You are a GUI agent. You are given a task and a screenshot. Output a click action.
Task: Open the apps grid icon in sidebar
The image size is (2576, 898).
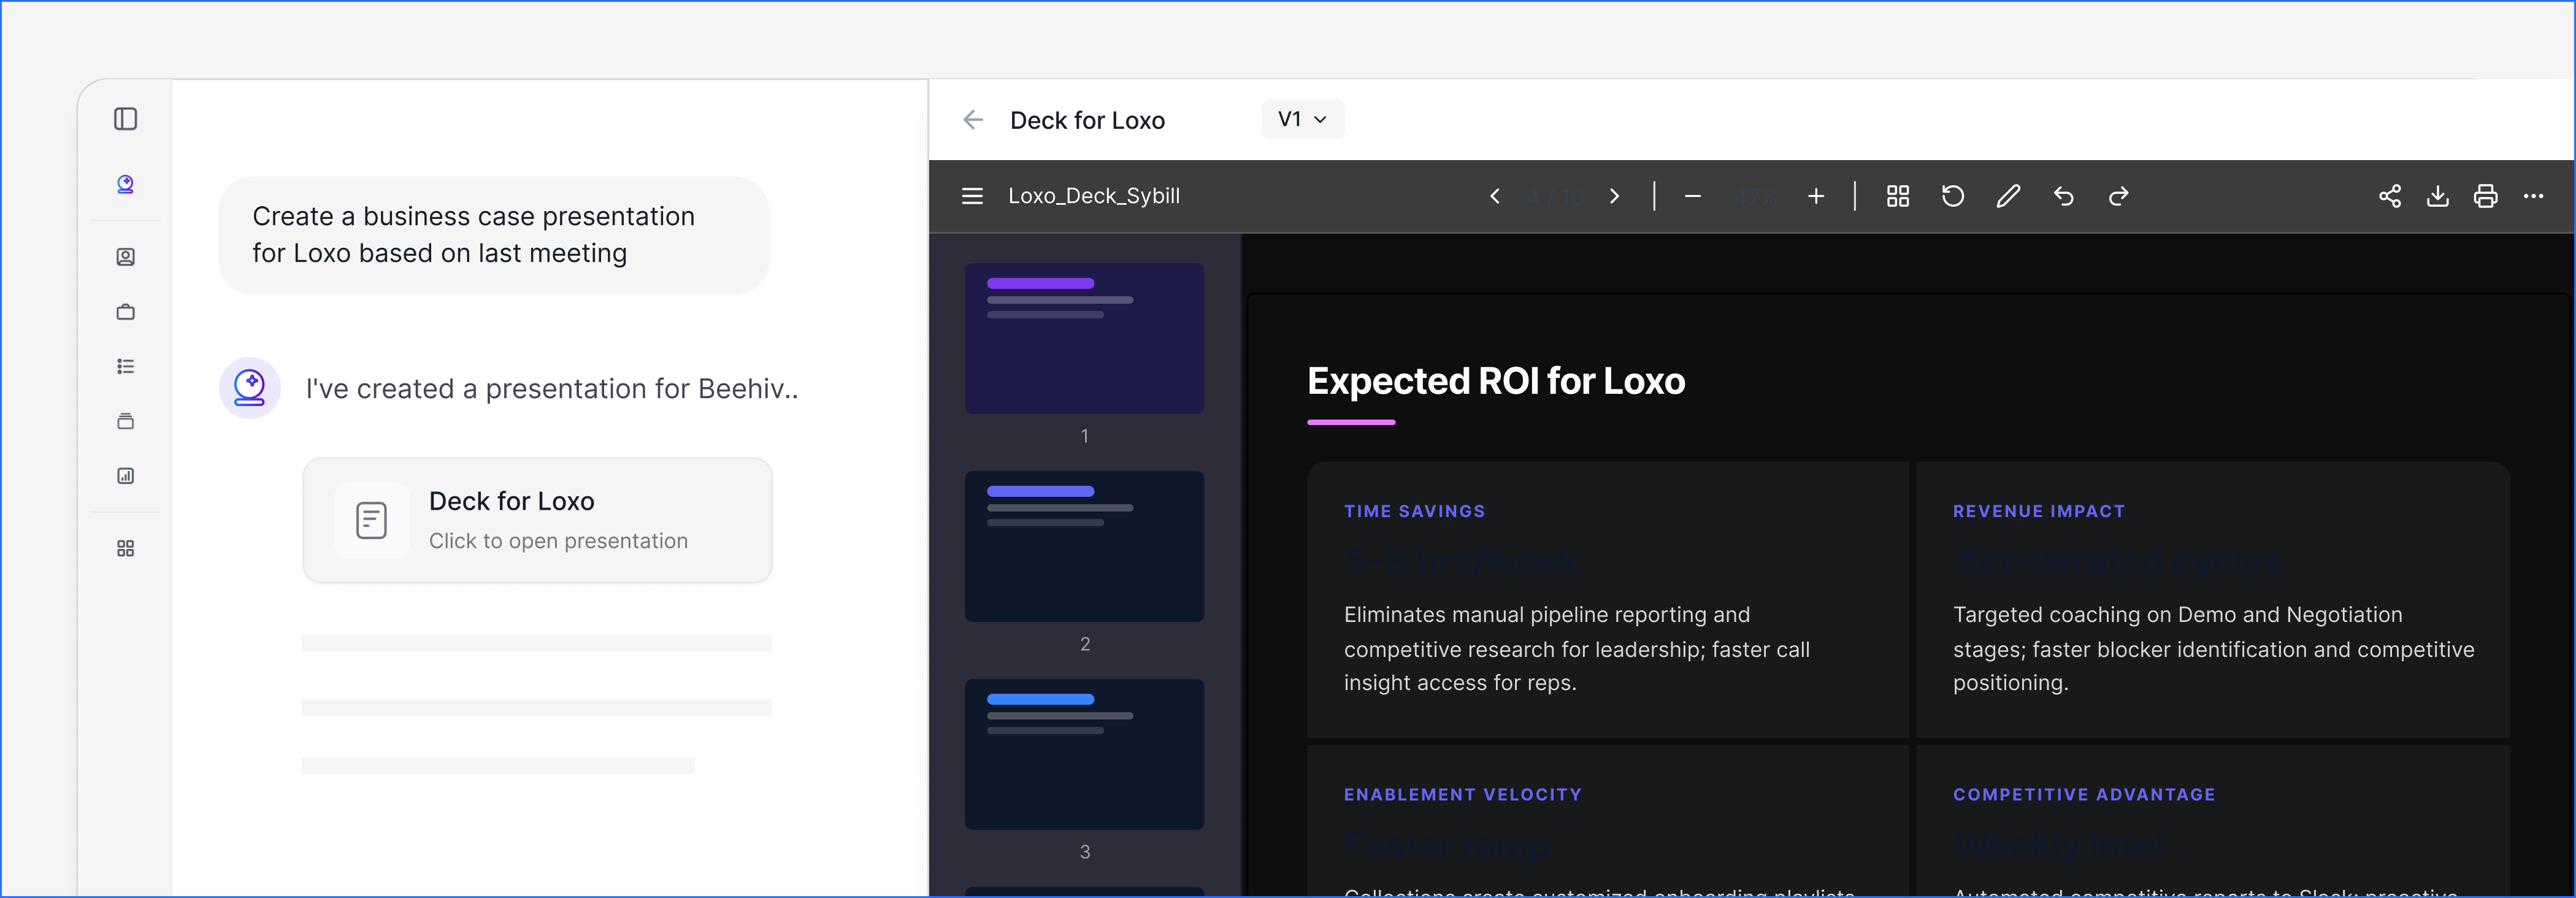click(x=125, y=549)
